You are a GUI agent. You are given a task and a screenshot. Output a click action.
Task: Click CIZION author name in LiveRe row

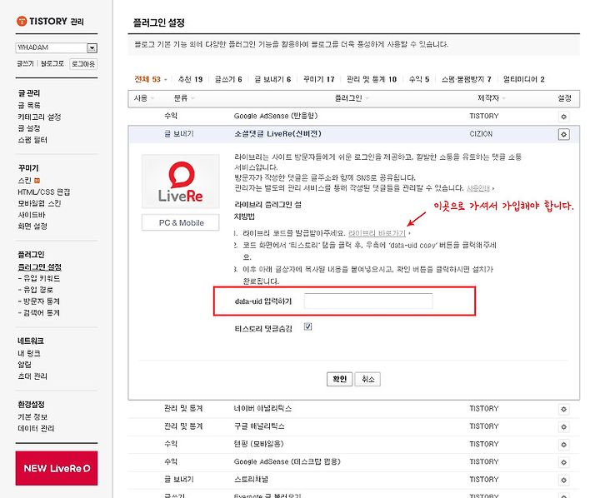pos(481,134)
